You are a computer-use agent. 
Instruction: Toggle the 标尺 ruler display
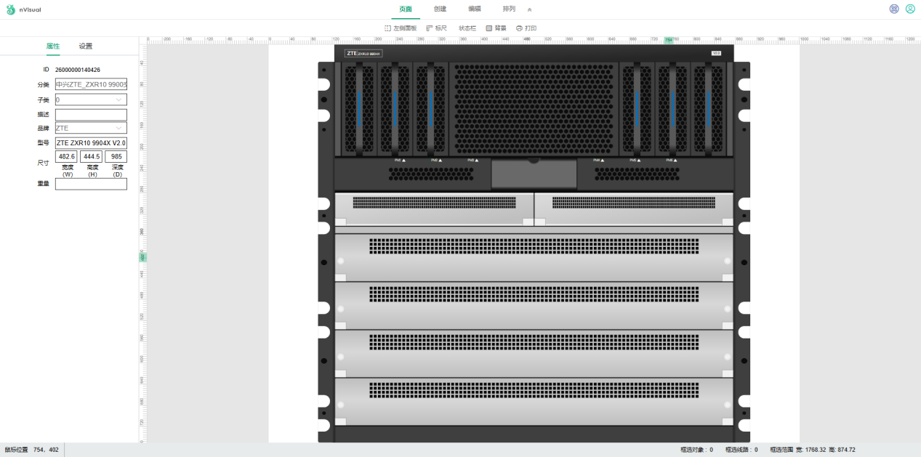[x=437, y=28]
